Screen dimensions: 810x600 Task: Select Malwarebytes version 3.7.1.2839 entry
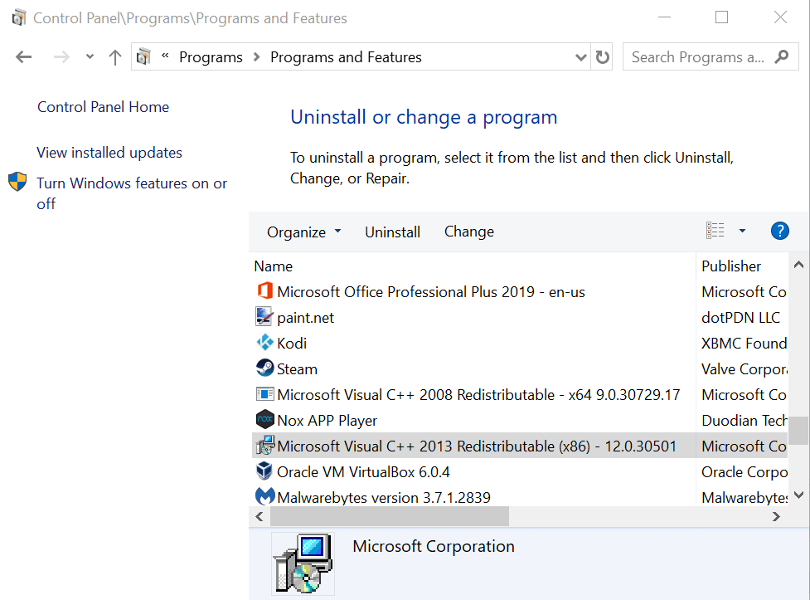tap(384, 498)
